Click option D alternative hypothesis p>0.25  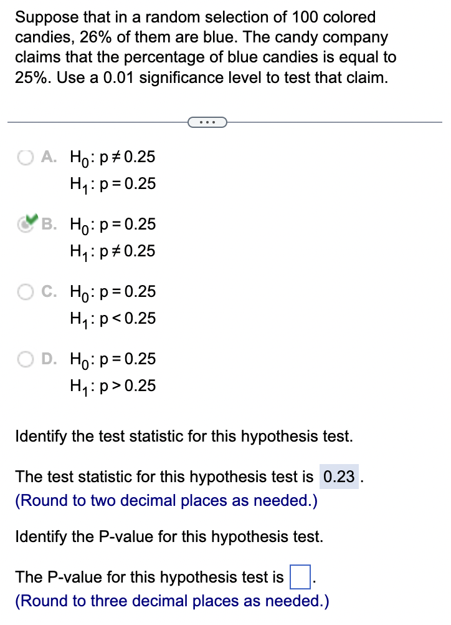pyautogui.click(x=112, y=385)
